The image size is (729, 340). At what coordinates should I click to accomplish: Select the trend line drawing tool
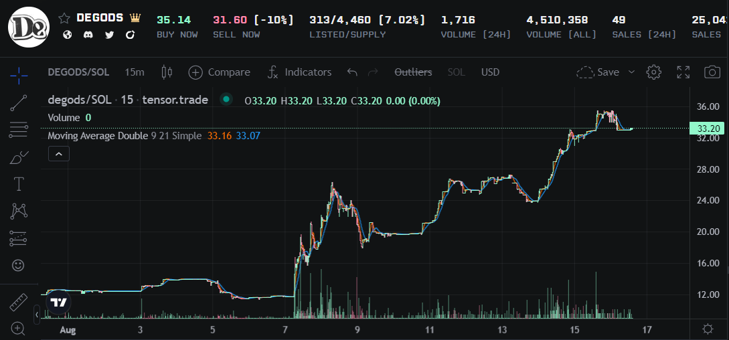(x=19, y=102)
